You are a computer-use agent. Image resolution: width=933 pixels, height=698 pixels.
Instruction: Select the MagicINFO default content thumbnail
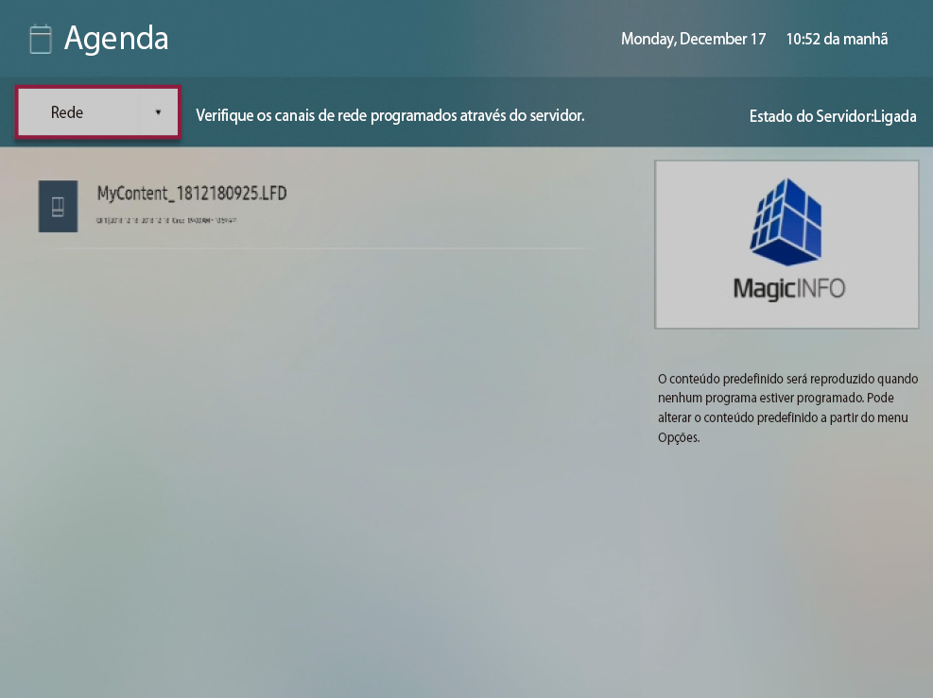(786, 245)
